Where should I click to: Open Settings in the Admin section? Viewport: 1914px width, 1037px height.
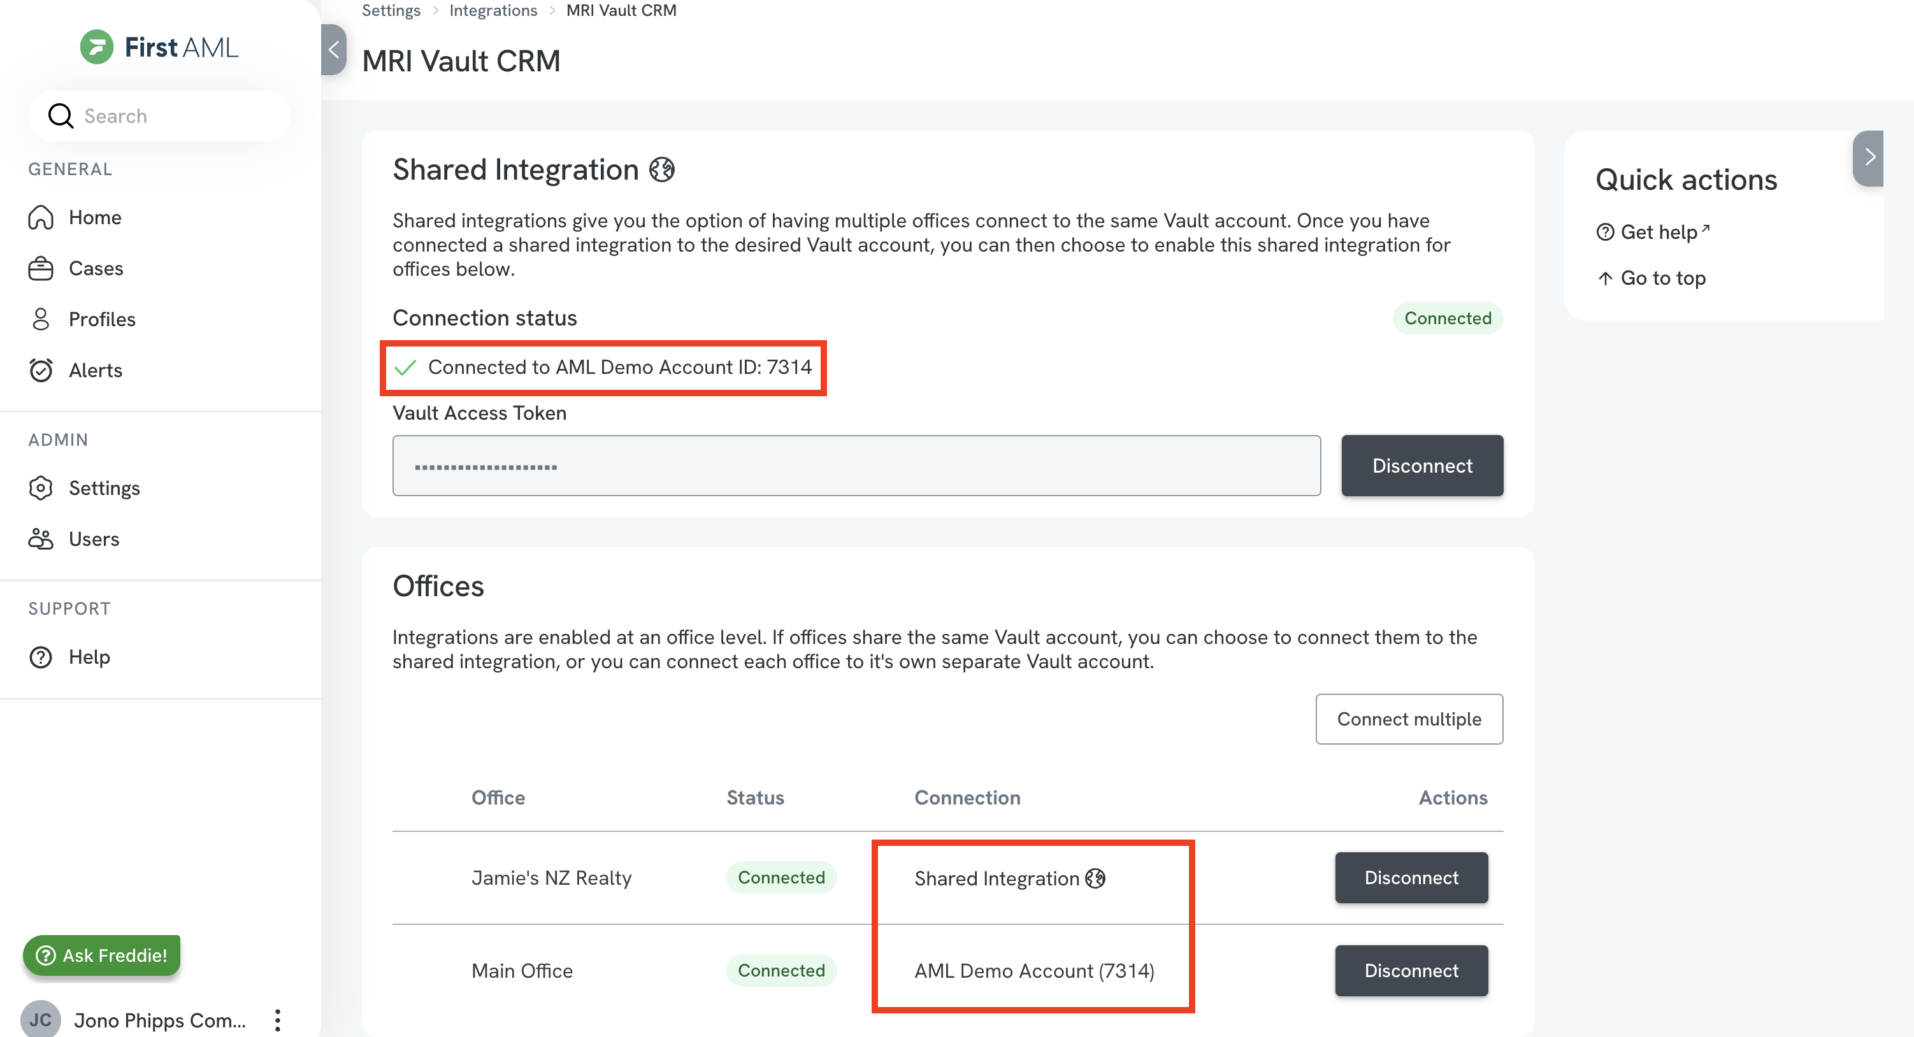(x=103, y=488)
